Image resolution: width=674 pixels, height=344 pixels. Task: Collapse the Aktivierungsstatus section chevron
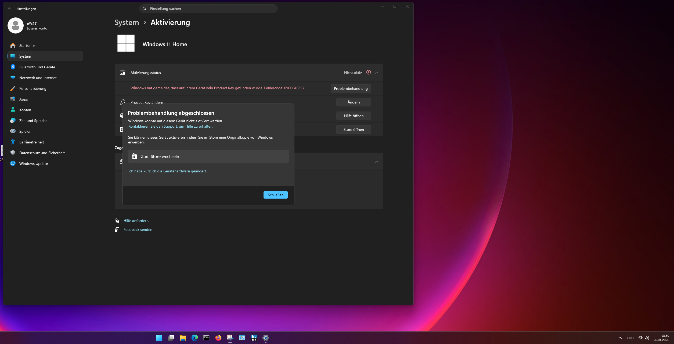[x=377, y=73]
